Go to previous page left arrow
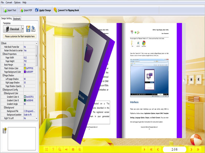Image resolution: width=205 pixels, height=153 pixels. (x=158, y=149)
